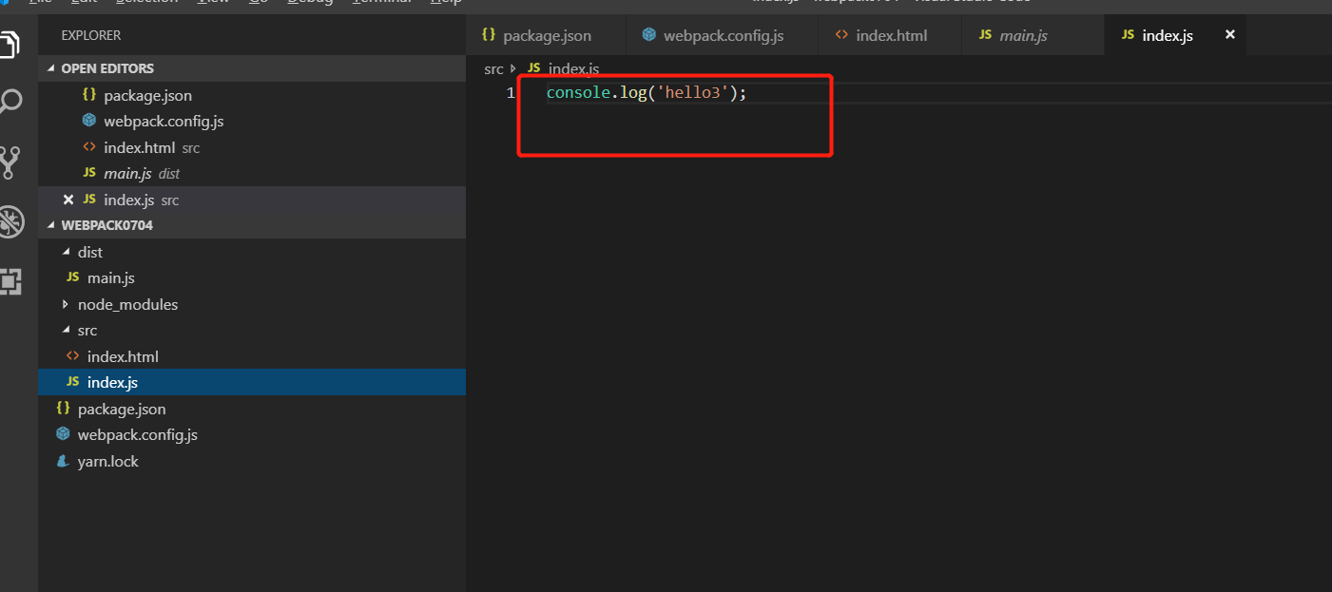Switch to the main.js editor tab
This screenshot has width=1332, height=592.
[1022, 35]
